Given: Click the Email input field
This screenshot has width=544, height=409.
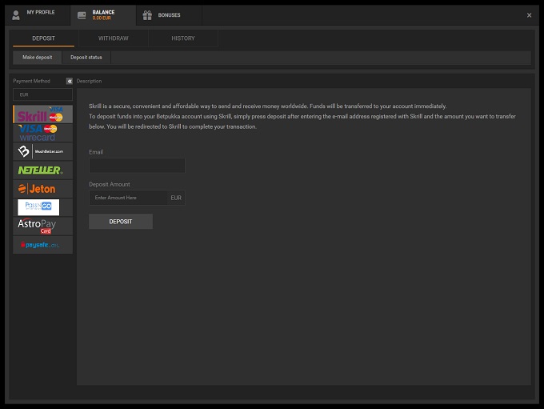Looking at the screenshot, I should point(137,165).
